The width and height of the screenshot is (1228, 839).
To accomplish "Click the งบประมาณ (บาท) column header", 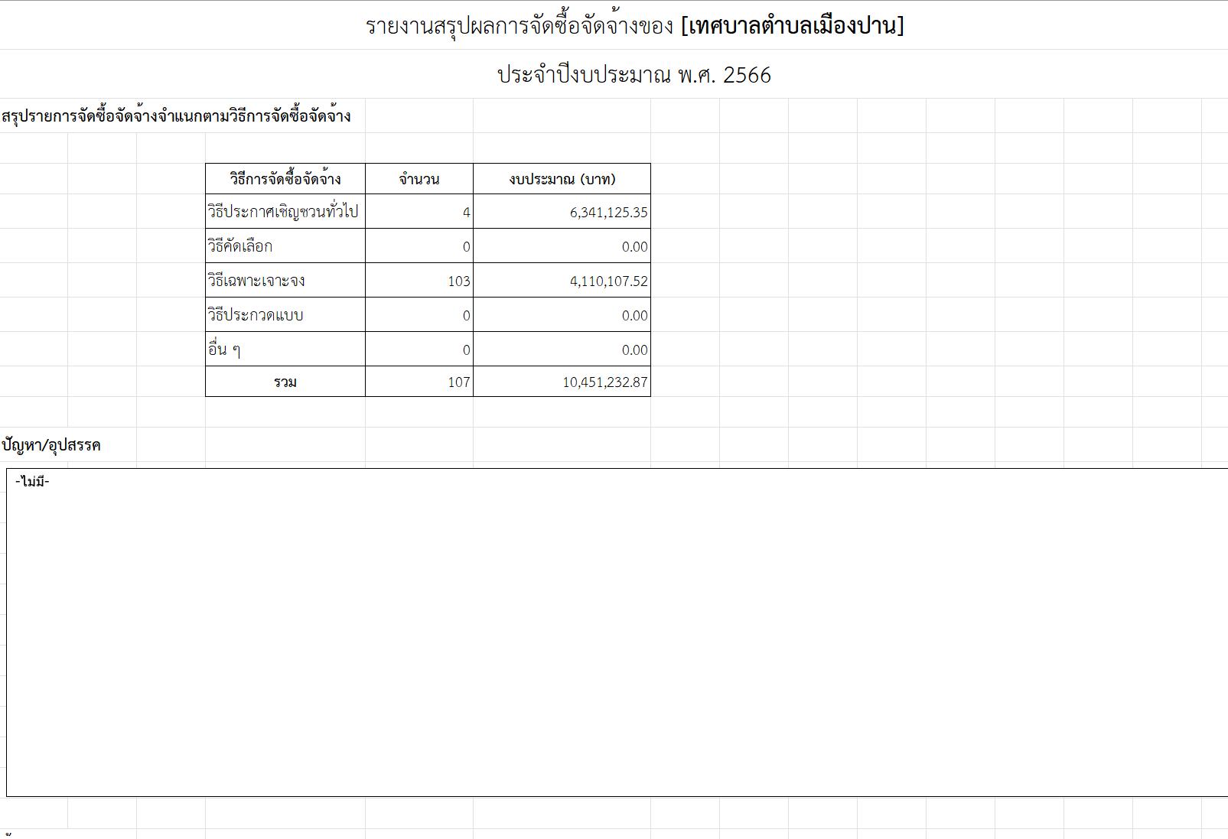I will (562, 179).
